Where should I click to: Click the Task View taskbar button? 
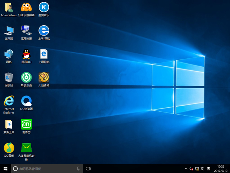tap(88, 168)
